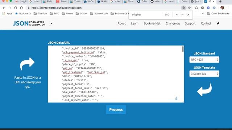The image size is (232, 130).
Task: Reload the page with refresh icon
Action: coord(16,8)
